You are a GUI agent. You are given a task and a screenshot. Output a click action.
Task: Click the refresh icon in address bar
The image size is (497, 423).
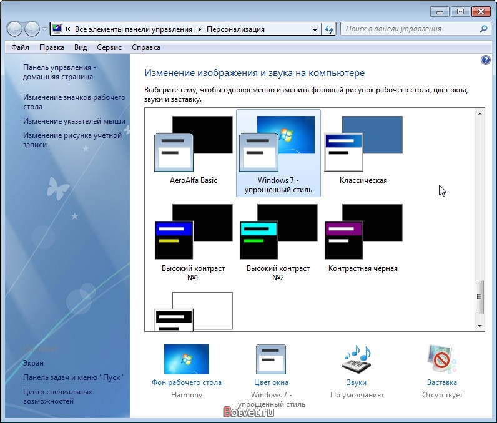tap(328, 29)
